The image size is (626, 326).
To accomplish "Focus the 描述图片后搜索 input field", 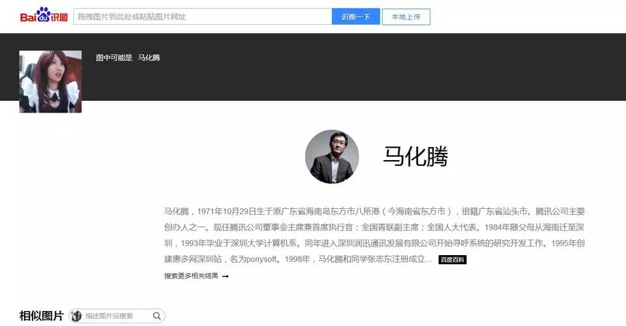I will click(117, 316).
